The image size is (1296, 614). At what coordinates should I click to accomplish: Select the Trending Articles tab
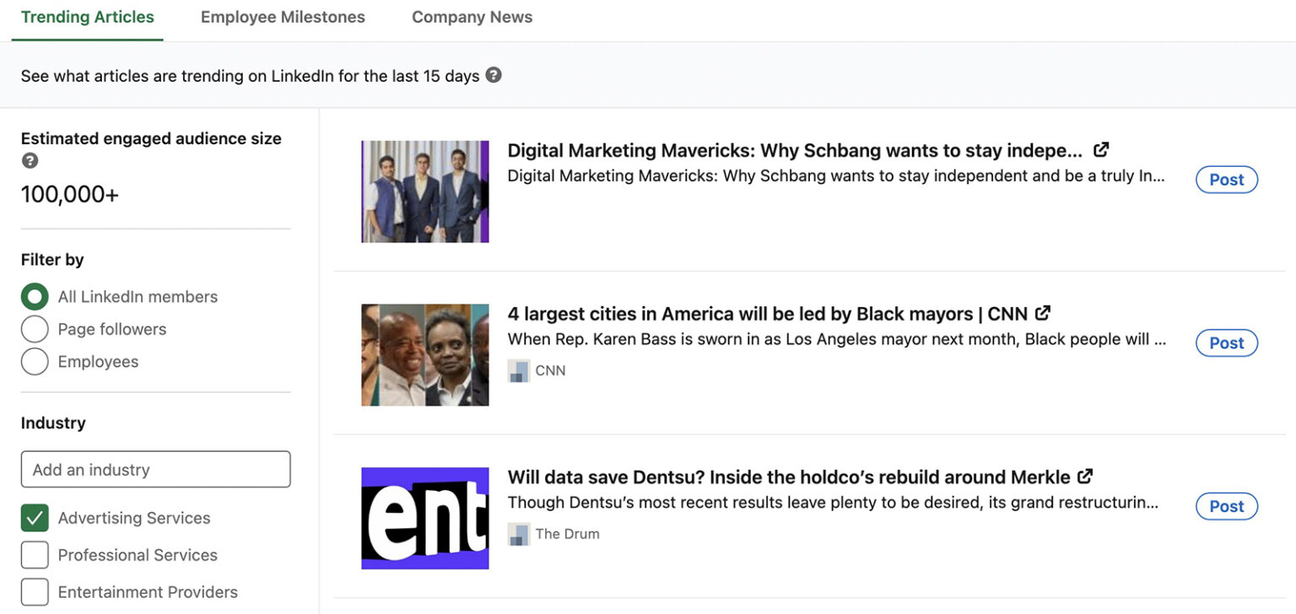click(88, 17)
